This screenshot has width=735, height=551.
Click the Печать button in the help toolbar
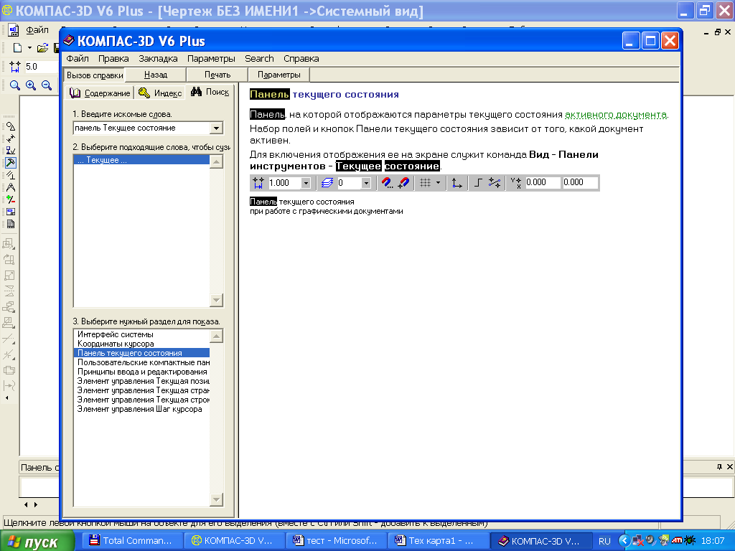[x=217, y=75]
